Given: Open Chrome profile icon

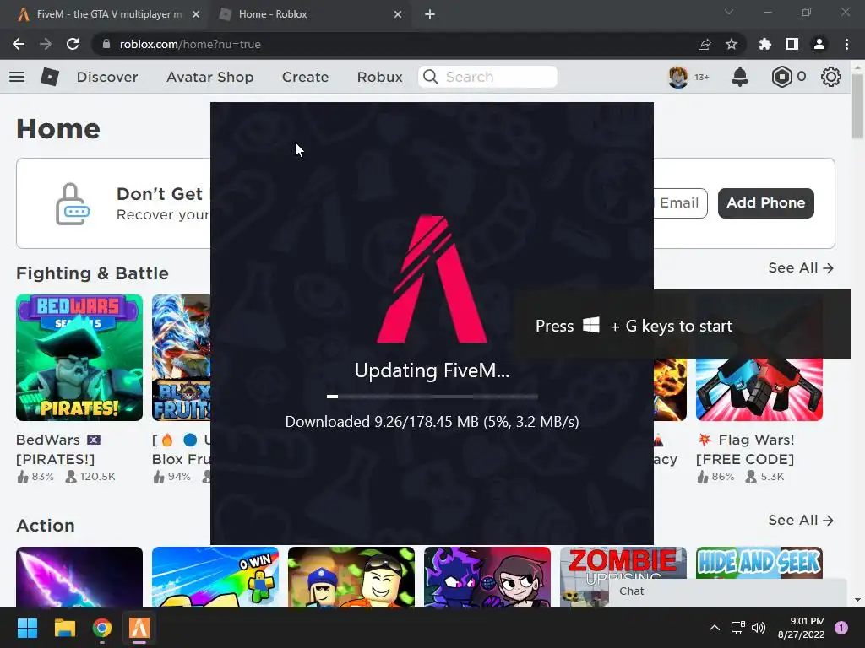Looking at the screenshot, I should (x=819, y=44).
